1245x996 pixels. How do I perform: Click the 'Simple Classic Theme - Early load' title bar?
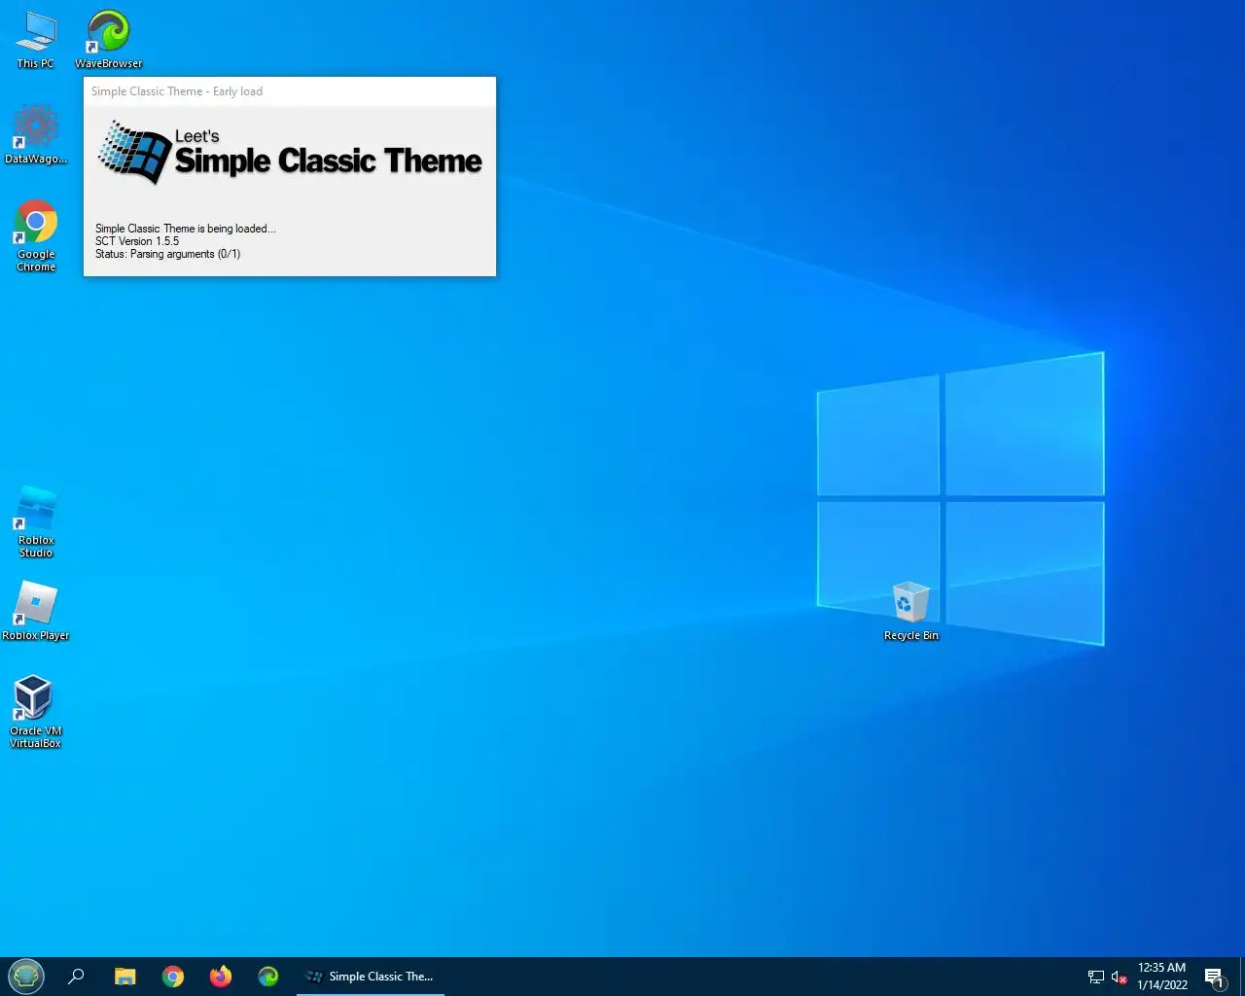(x=290, y=91)
